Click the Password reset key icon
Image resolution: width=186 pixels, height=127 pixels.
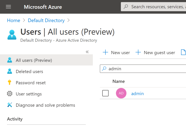[x=10, y=82]
